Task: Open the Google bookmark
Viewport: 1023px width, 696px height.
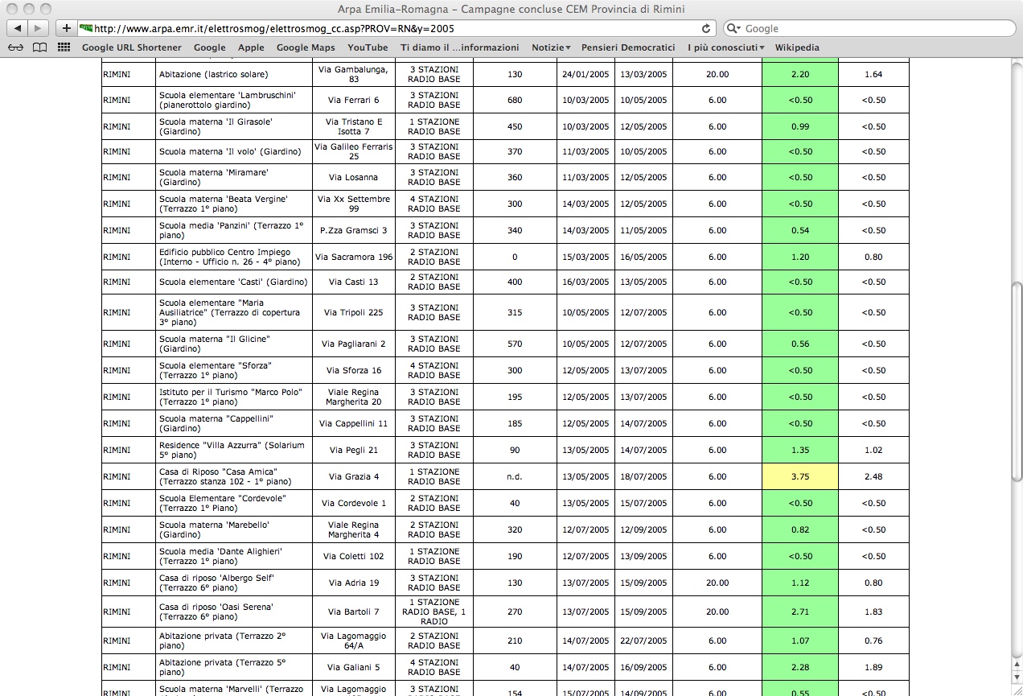Action: coord(210,47)
